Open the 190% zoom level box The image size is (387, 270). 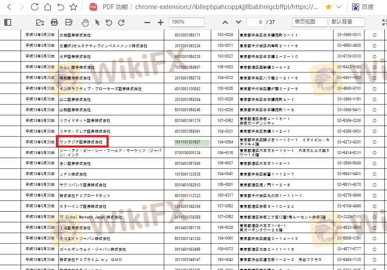pyautogui.click(x=186, y=22)
